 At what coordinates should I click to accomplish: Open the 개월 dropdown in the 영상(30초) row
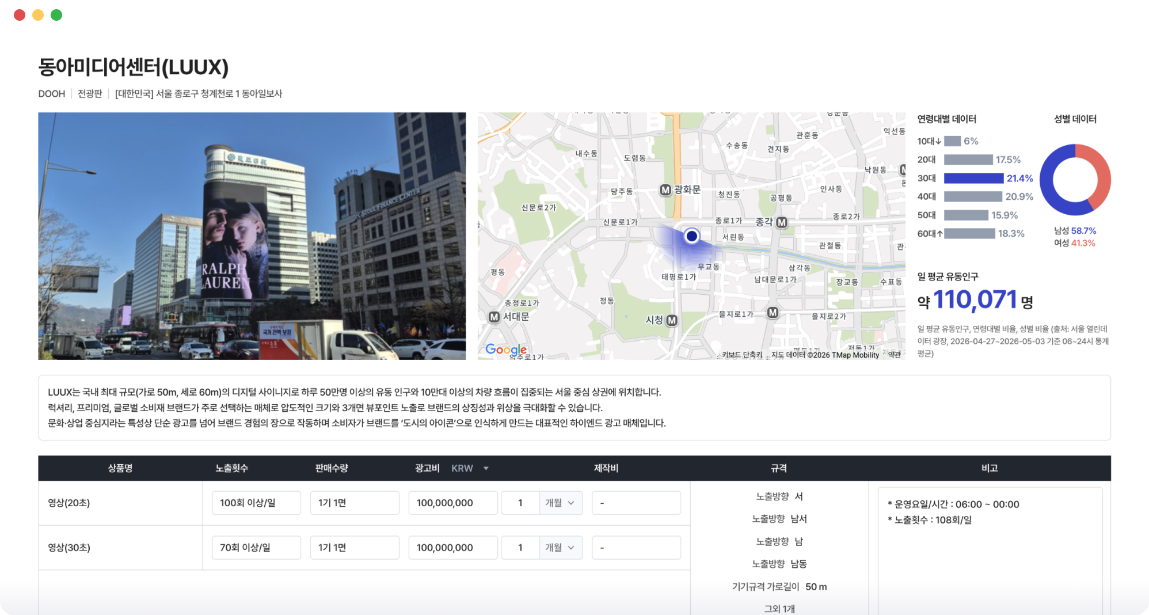point(561,548)
